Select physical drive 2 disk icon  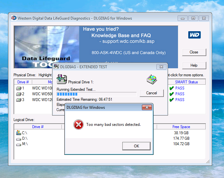19,94
